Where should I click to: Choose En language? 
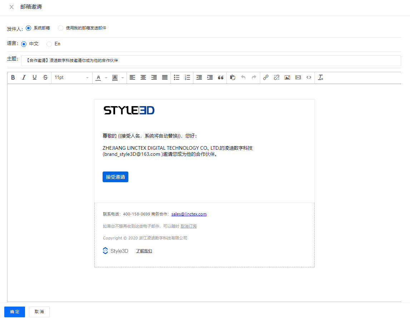tap(49, 44)
